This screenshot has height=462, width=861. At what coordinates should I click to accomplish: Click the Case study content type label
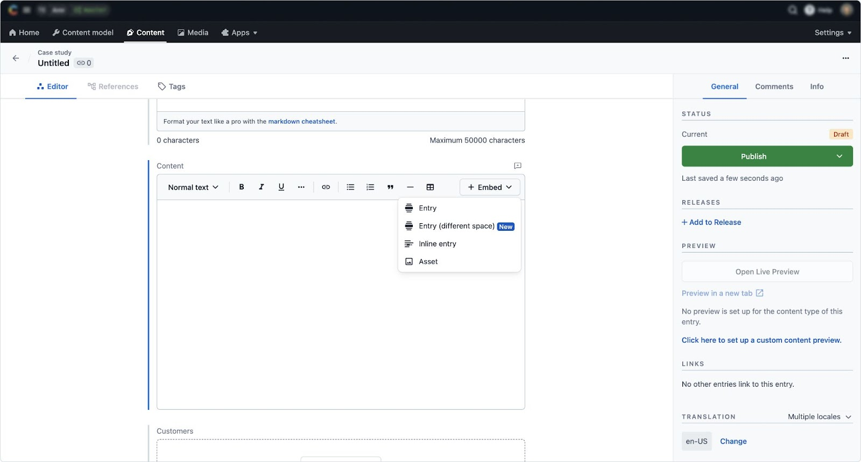tap(54, 53)
